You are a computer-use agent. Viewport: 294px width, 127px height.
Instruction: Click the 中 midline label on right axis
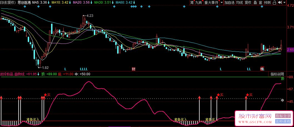pos(283,100)
